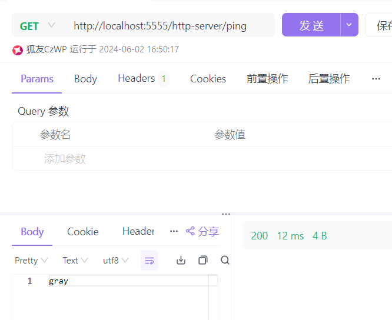Click the gray response body text
392x320 pixels.
pos(58,281)
